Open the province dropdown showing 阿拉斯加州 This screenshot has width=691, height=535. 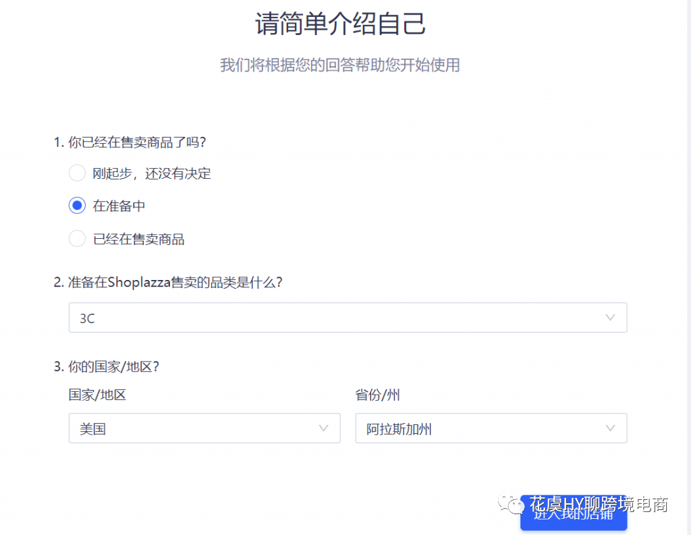pyautogui.click(x=491, y=428)
